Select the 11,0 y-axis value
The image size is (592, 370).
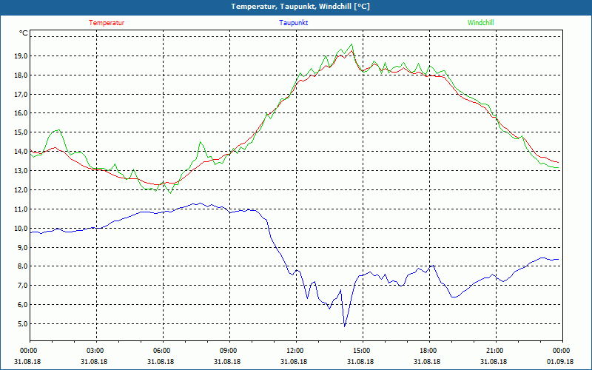(21, 209)
